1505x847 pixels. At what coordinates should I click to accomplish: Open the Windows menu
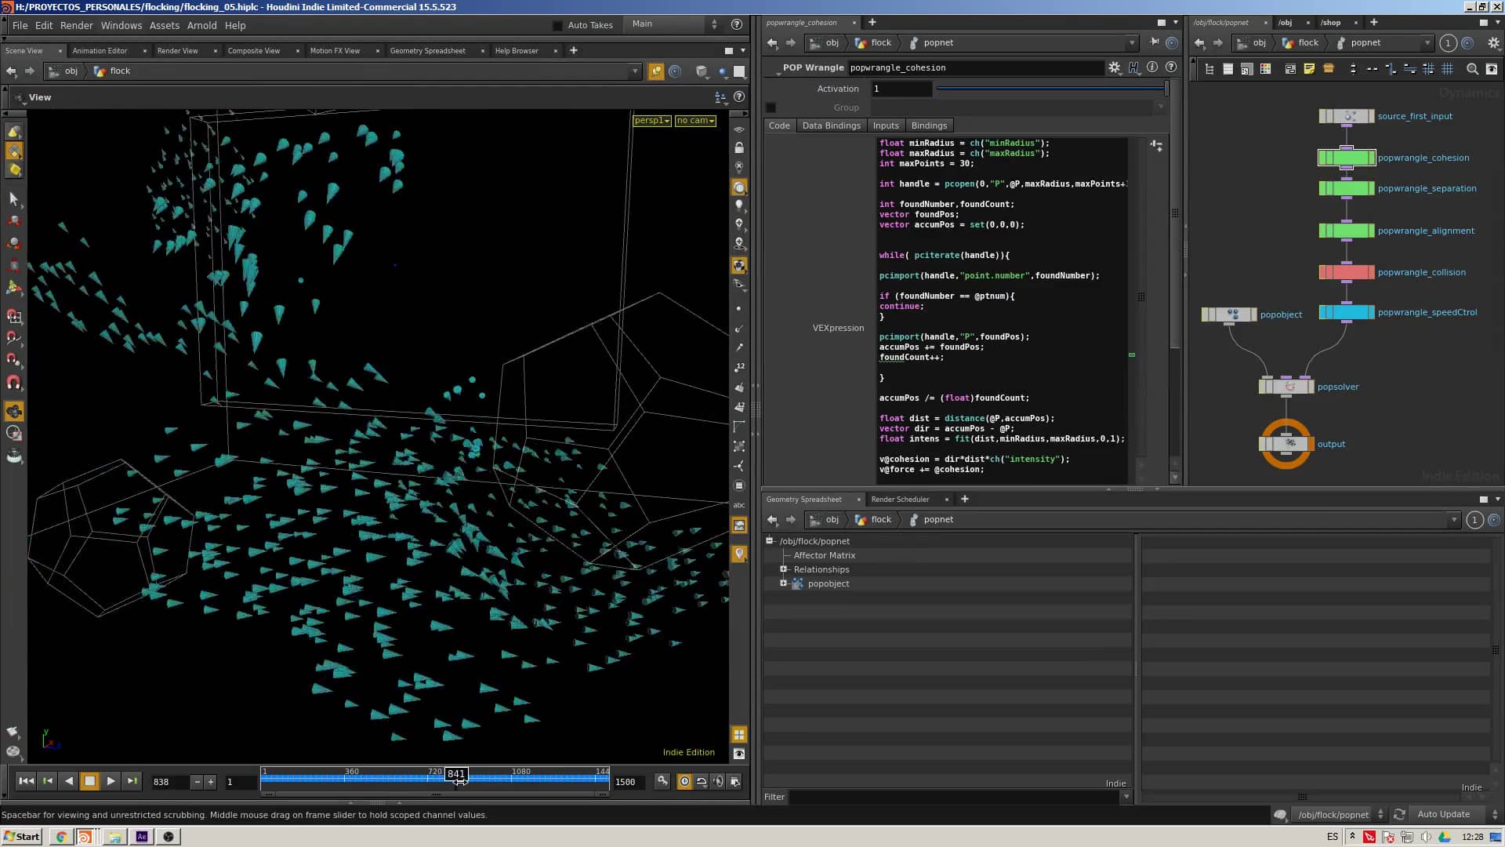point(121,25)
